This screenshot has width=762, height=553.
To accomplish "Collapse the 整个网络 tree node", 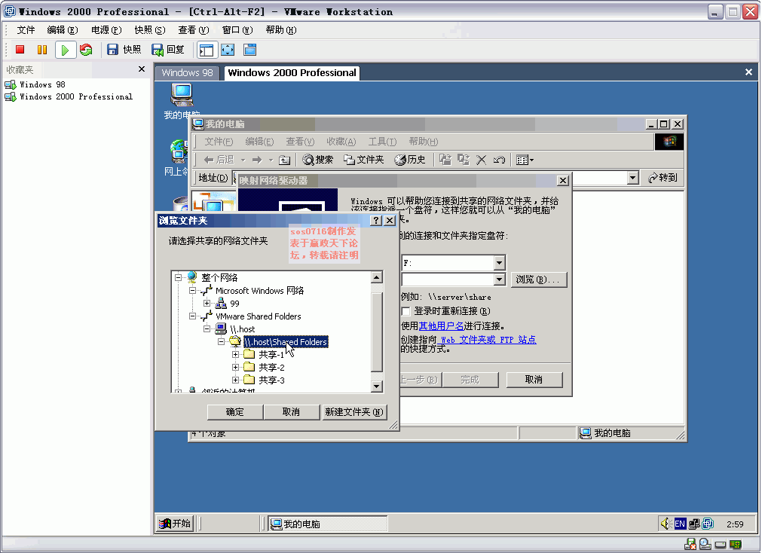I will pos(179,277).
